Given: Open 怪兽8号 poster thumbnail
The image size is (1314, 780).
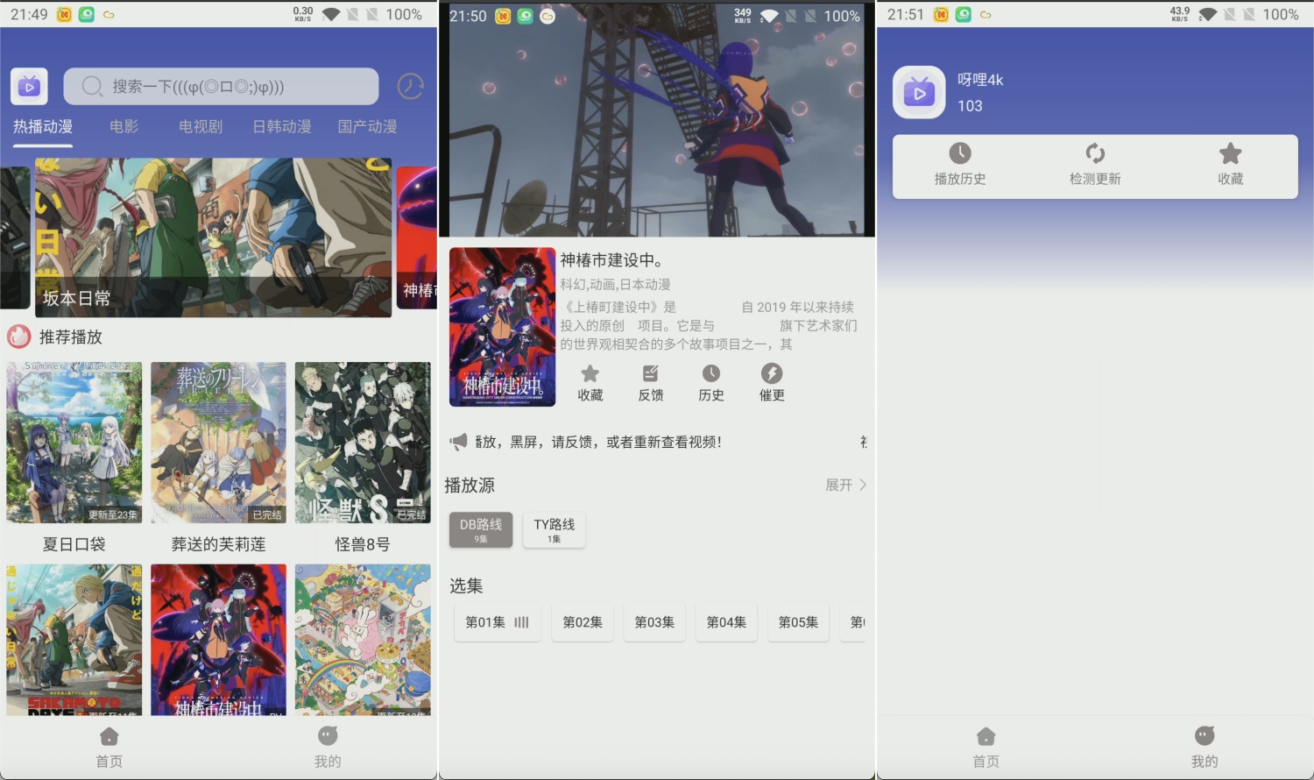Looking at the screenshot, I should (x=363, y=443).
